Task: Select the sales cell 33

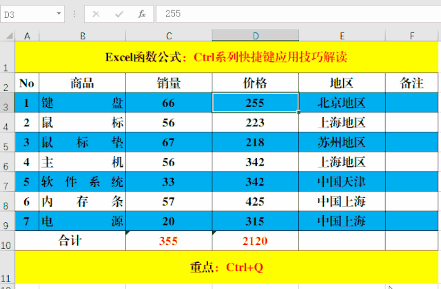Action: [x=169, y=181]
